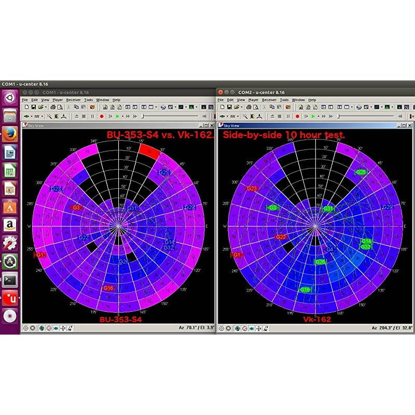415x415 pixels.
Task: Select red satellite G16 in COM1 sky view
Action: coord(108,288)
